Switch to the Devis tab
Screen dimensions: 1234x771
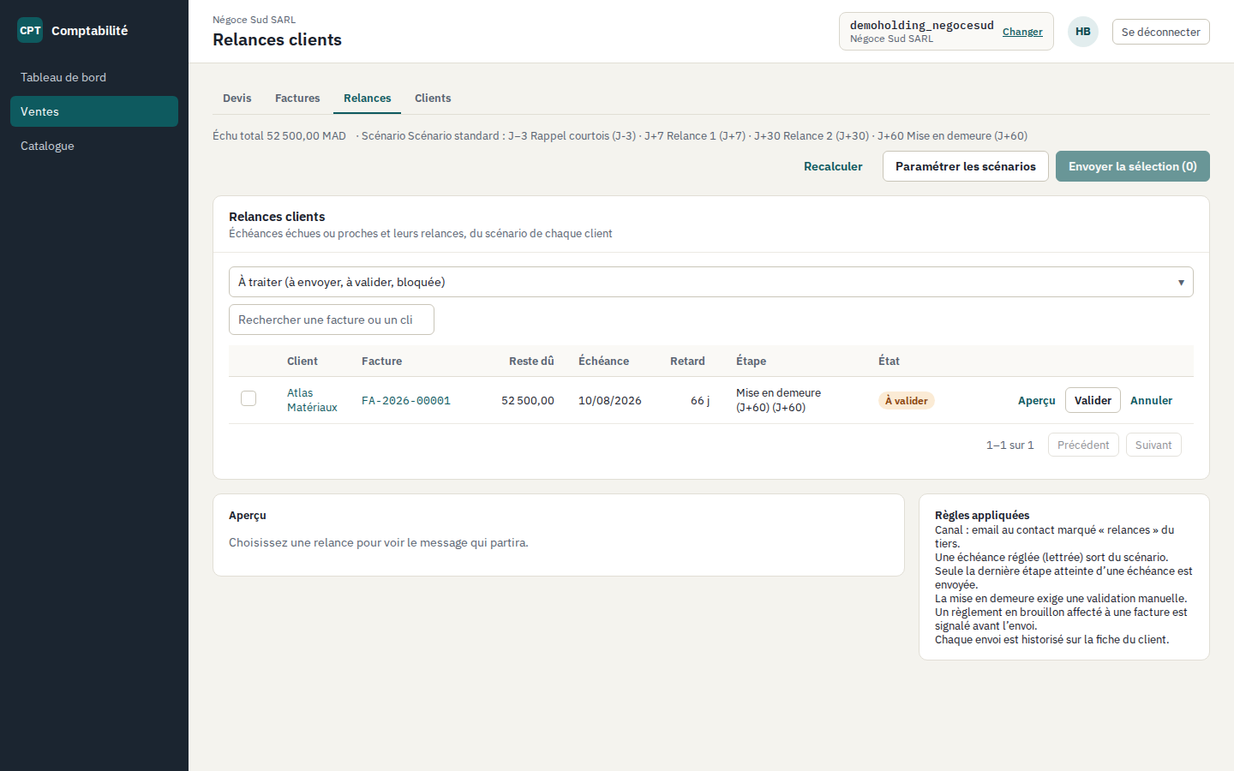point(237,99)
